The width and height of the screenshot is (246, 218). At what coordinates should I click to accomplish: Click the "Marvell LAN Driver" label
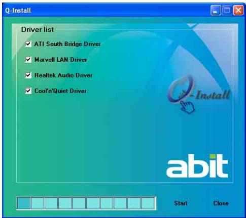60,60
